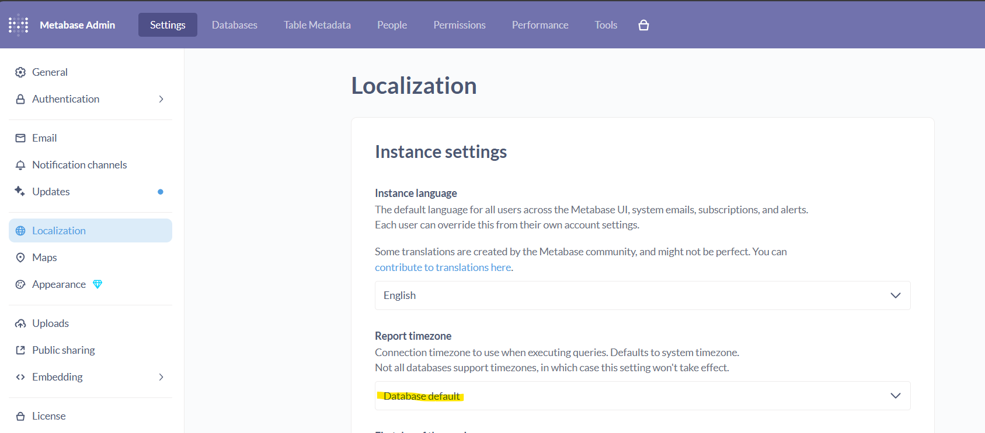This screenshot has width=985, height=433.
Task: Open the store bag icon in navbar
Action: tap(643, 25)
